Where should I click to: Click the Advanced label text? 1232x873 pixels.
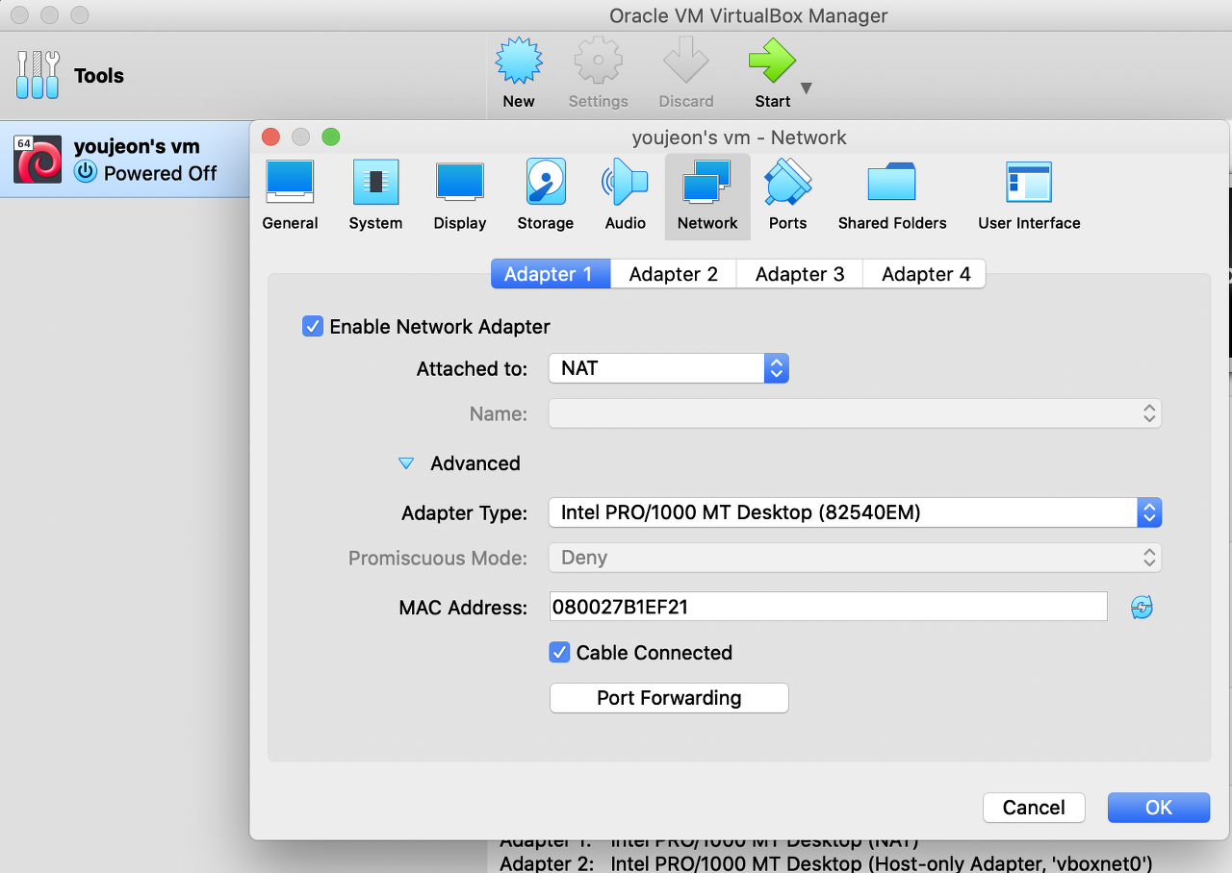[x=475, y=463]
